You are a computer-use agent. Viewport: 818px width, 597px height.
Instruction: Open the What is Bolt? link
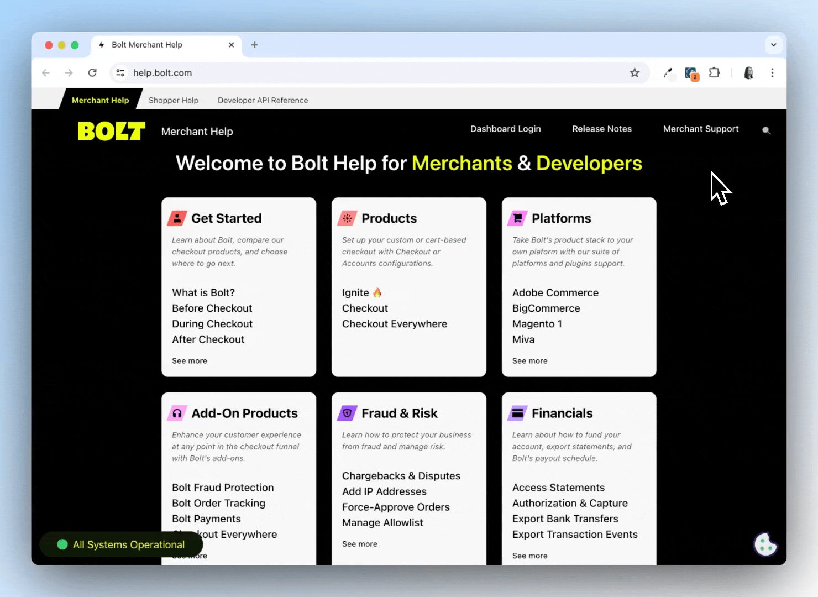point(203,292)
